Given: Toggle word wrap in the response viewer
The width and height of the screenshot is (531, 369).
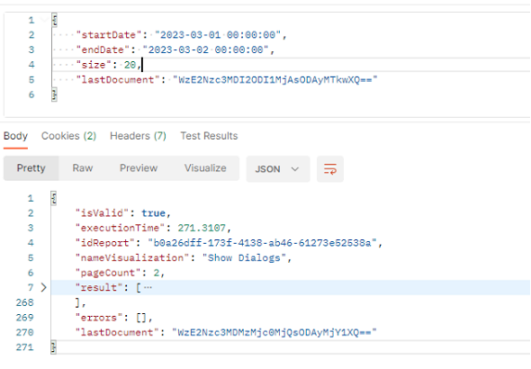Looking at the screenshot, I should point(330,169).
